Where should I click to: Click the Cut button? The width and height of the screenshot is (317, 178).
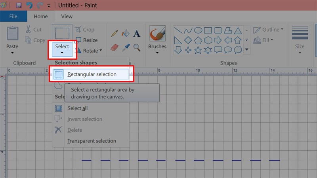click(34, 29)
